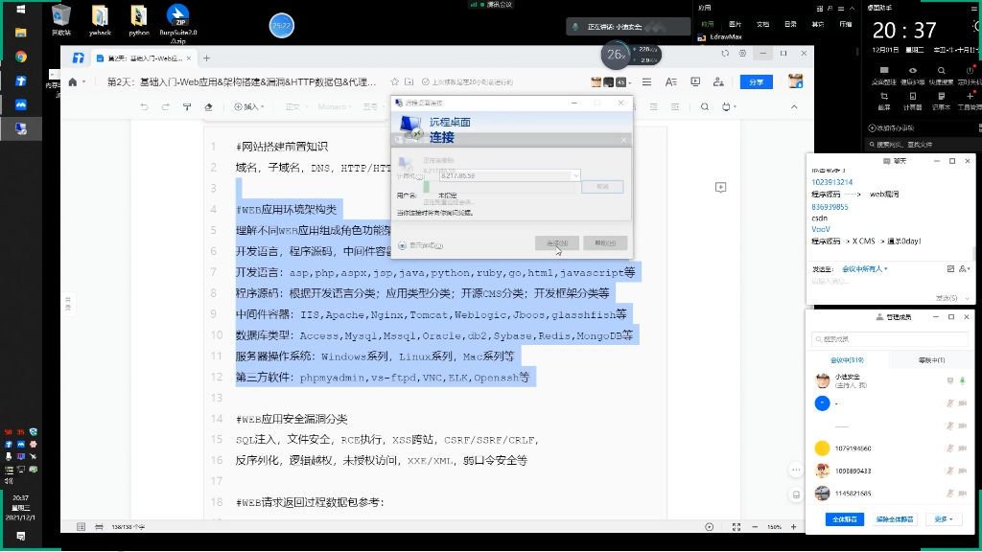This screenshot has height=552, width=982.
Task: Open the settings gear in the editor title bar
Action: coord(742,54)
